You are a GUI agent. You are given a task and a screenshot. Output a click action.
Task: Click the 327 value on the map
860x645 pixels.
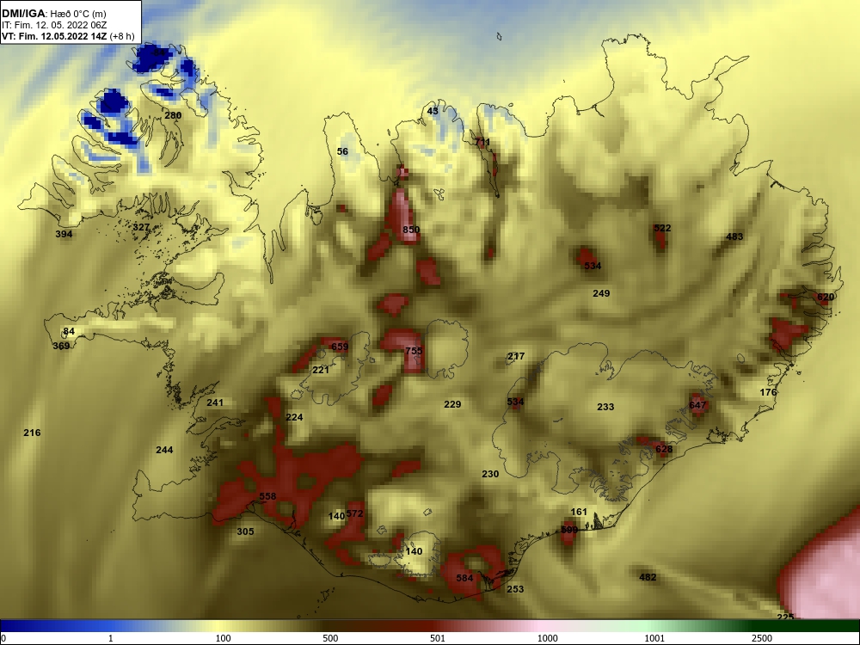pos(141,227)
